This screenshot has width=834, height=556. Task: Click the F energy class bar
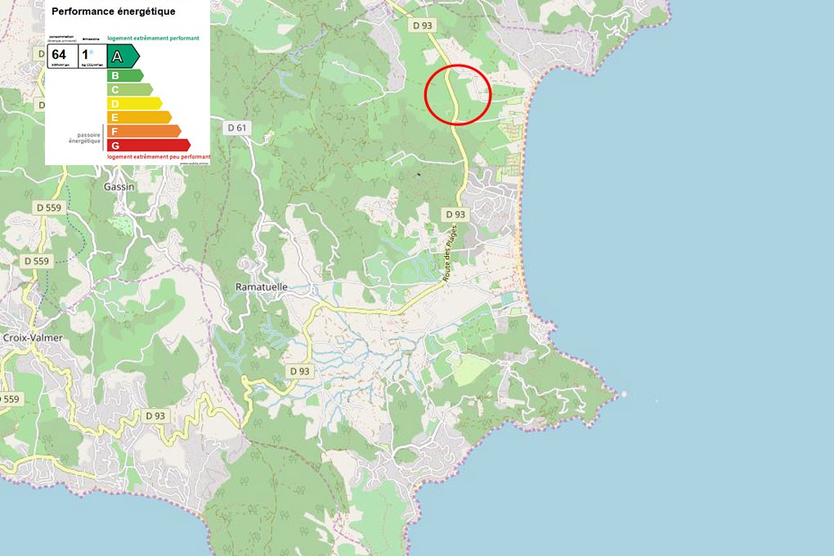143,131
